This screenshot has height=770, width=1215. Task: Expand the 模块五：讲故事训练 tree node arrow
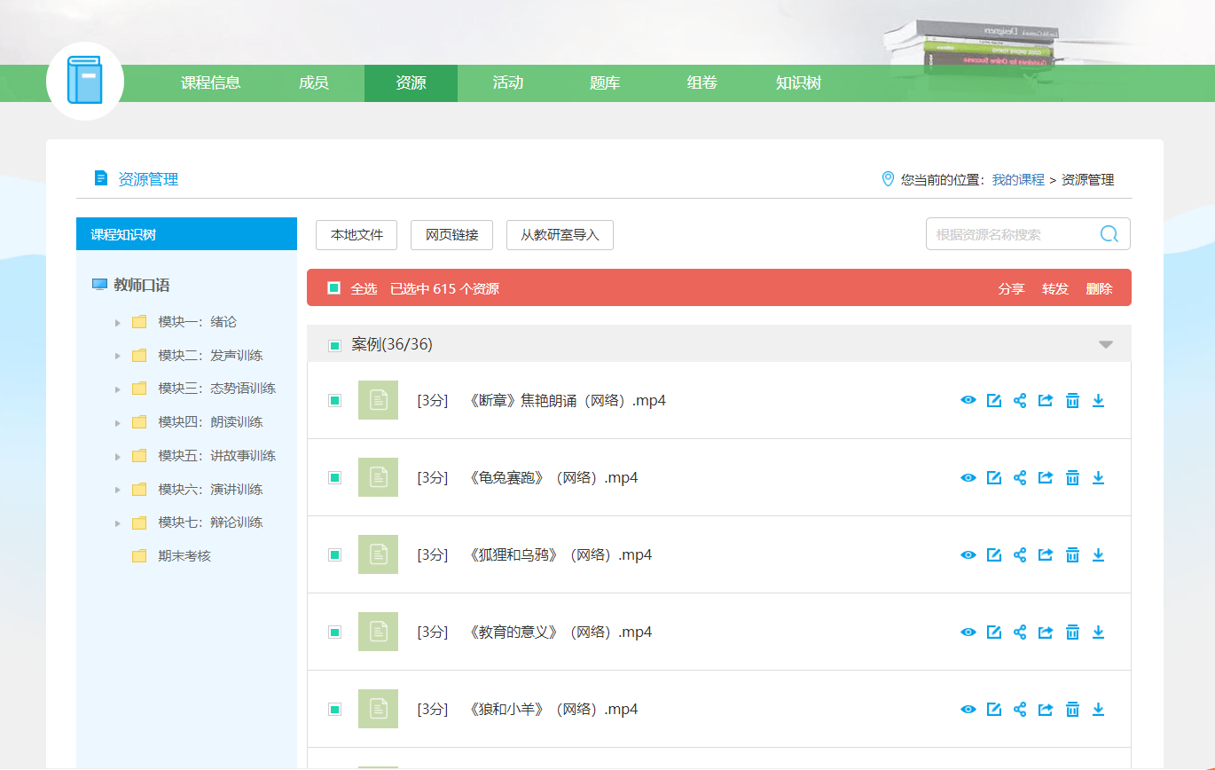(117, 456)
